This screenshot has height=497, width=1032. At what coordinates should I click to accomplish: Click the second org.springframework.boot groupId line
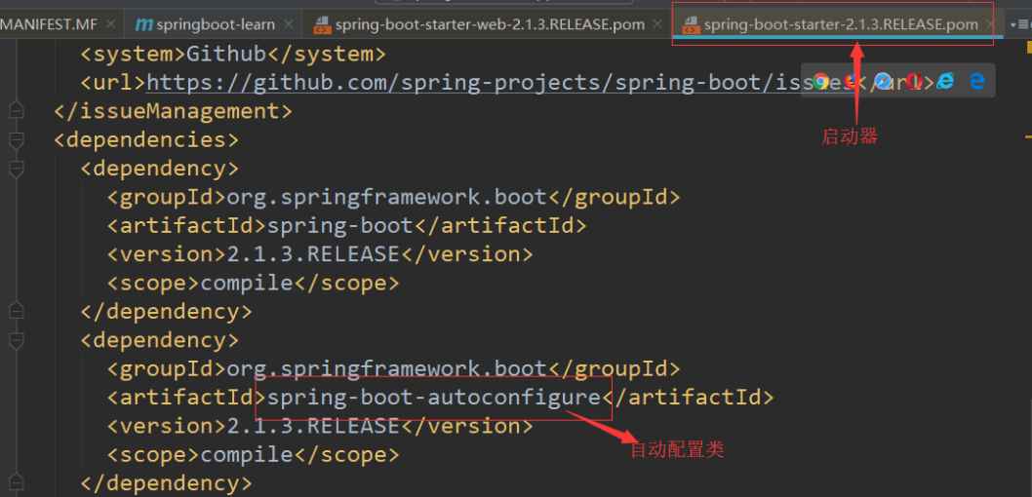pyautogui.click(x=393, y=368)
